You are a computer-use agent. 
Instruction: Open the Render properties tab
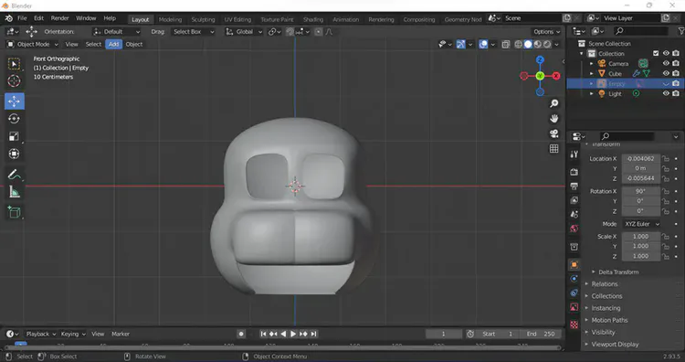tap(574, 172)
